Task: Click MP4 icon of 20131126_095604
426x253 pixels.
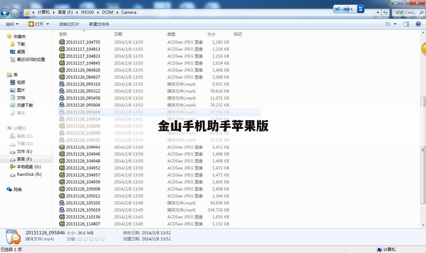Action: click(x=62, y=105)
